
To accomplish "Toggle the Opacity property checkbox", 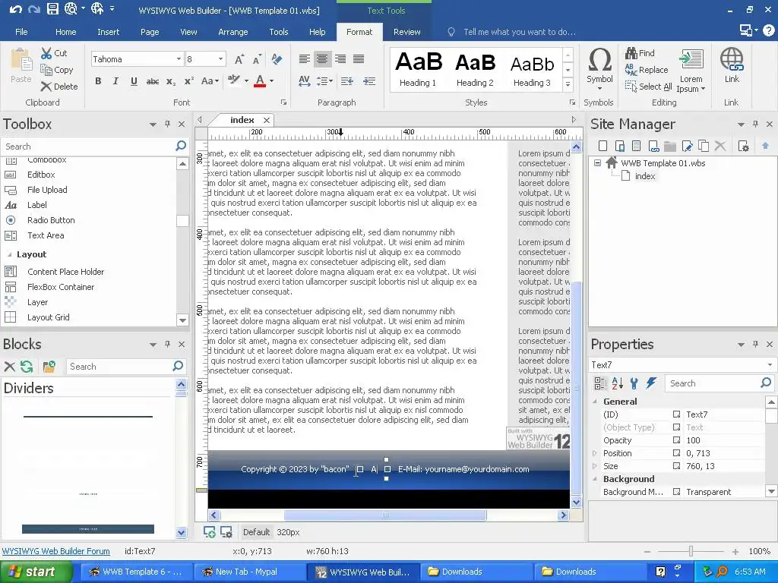I will (x=676, y=440).
